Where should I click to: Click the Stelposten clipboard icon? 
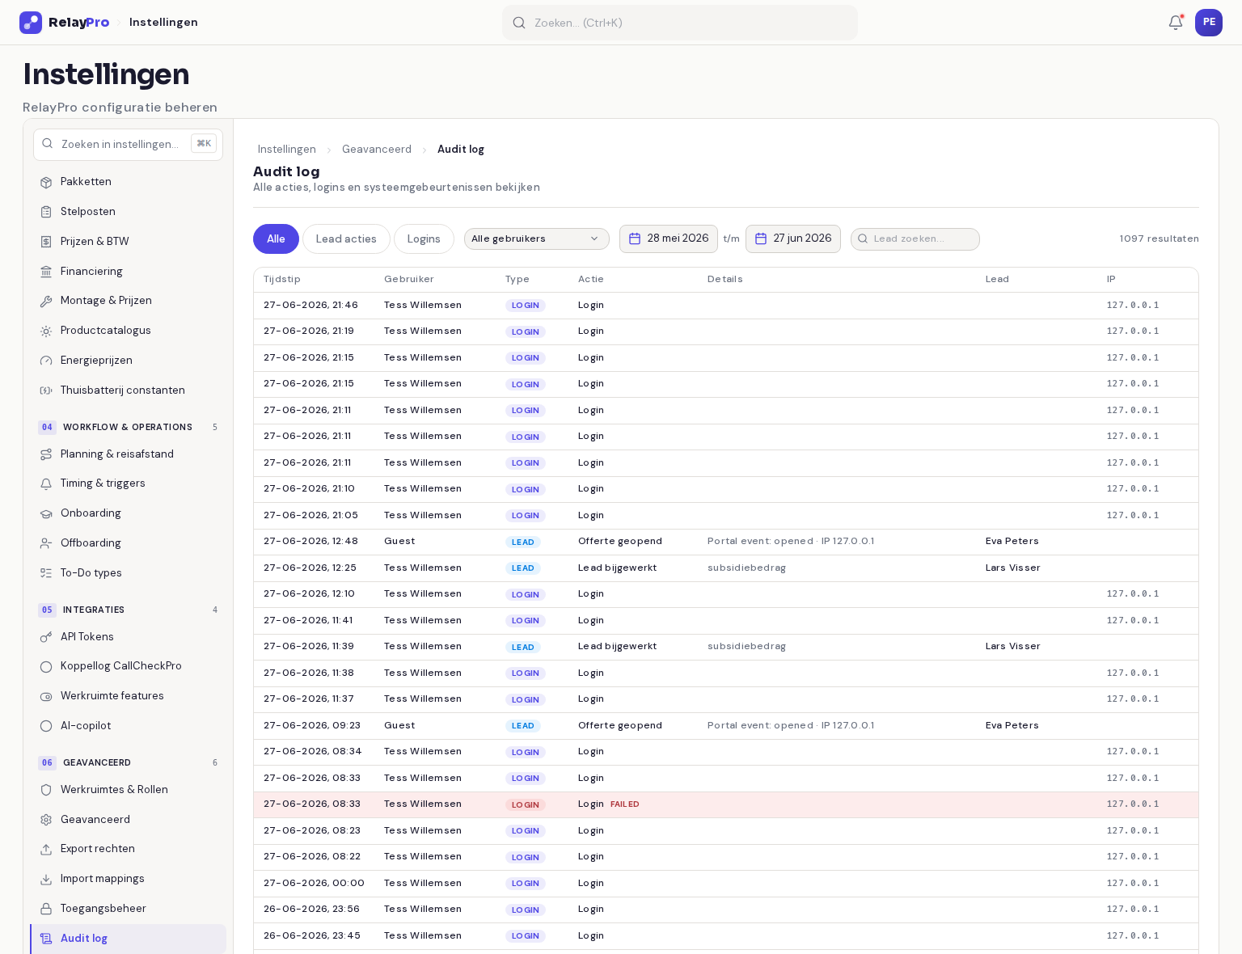(x=46, y=212)
